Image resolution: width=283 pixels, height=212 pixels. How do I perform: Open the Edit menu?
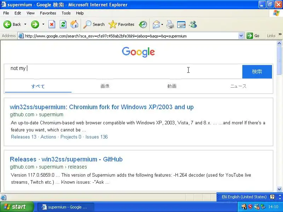(18, 13)
